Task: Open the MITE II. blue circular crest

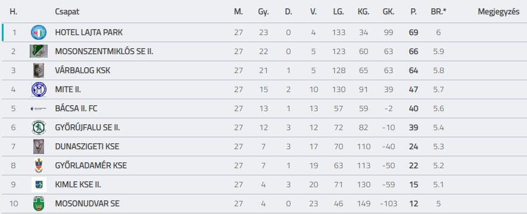Action: (39, 90)
